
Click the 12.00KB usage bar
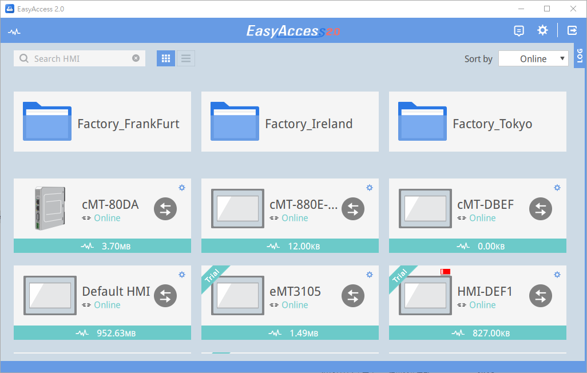(289, 246)
